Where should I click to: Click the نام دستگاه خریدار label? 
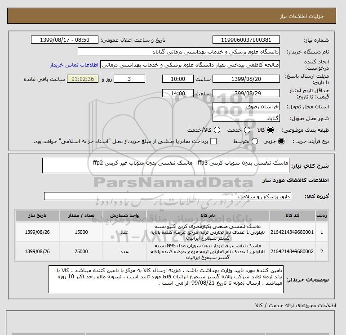[x=308, y=52]
